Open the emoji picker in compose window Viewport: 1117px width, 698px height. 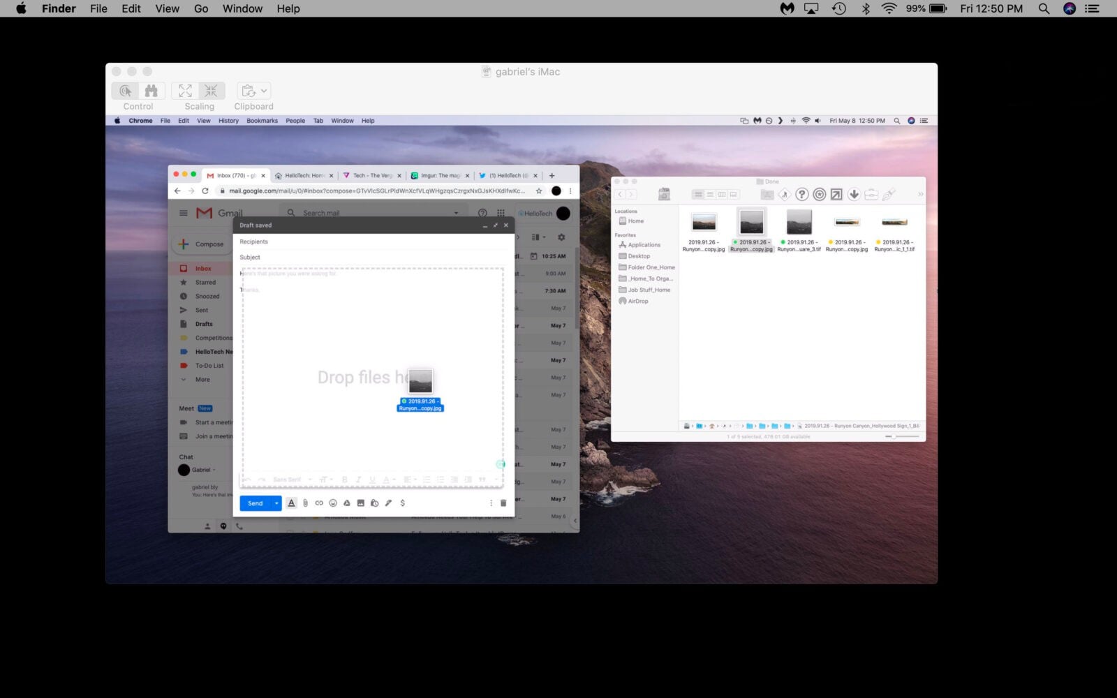tap(333, 503)
